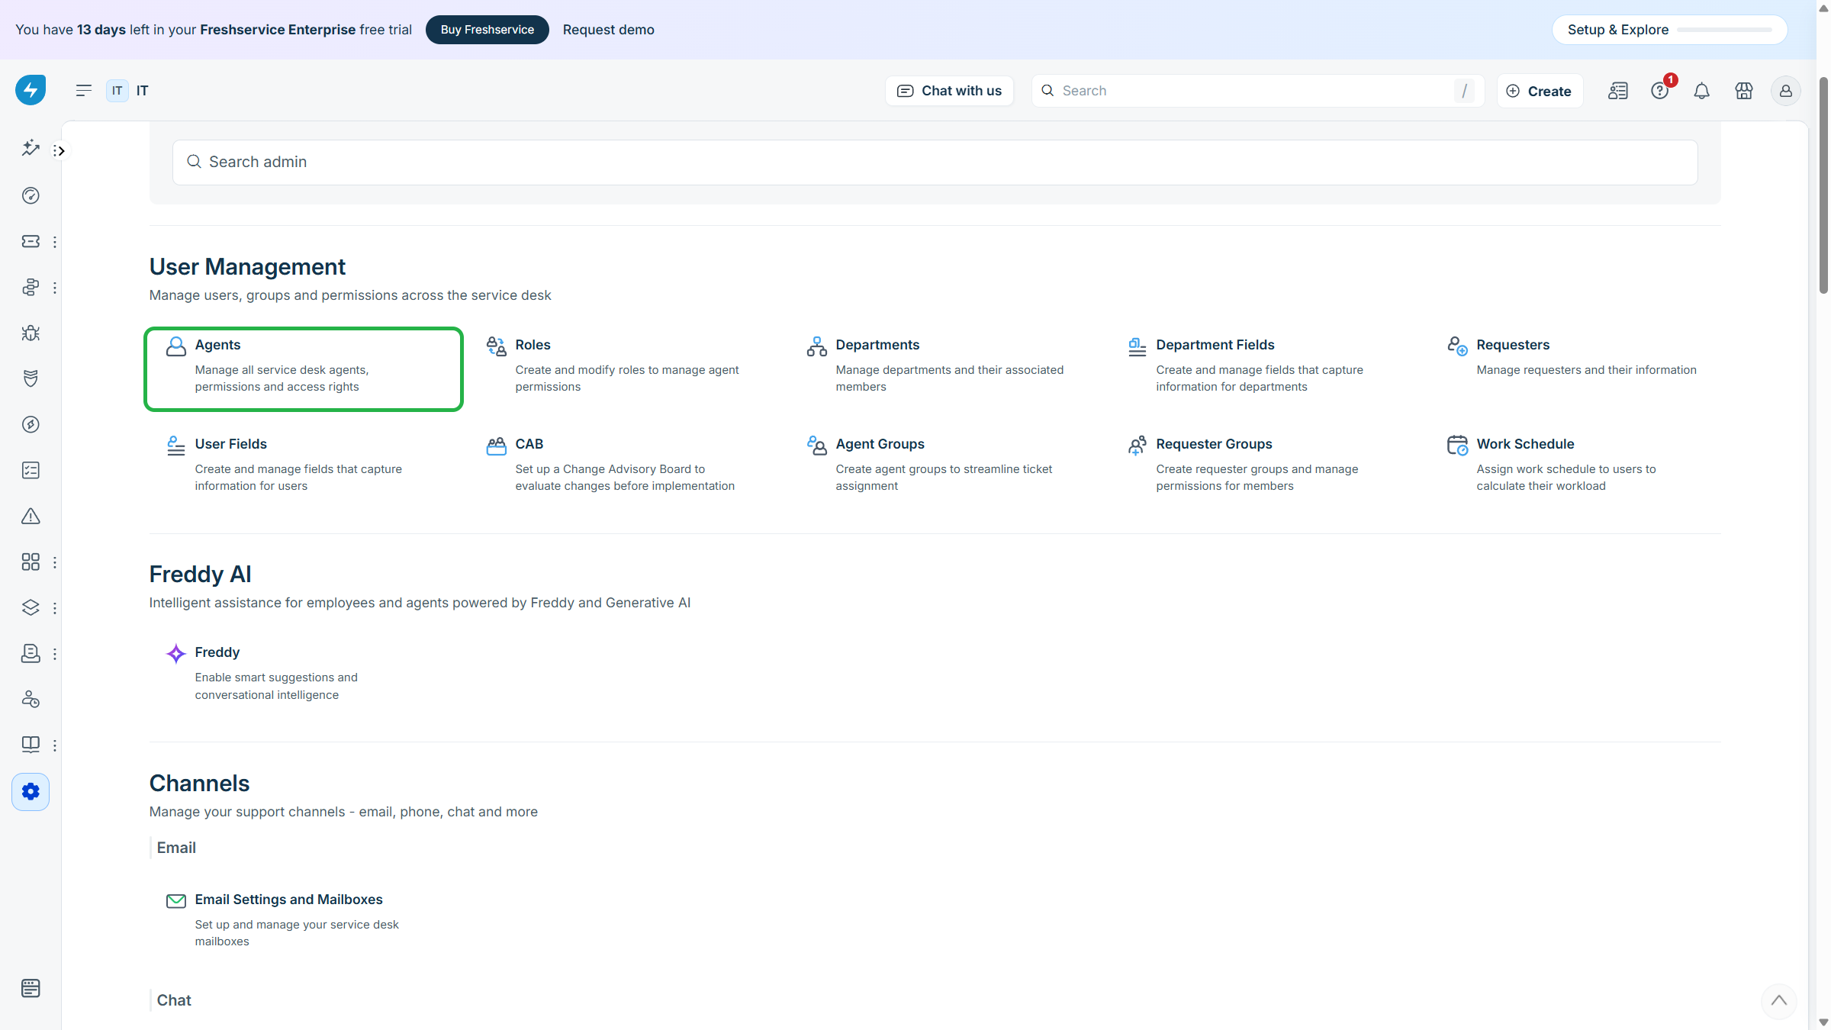Click the Request demo link
The image size is (1831, 1030).
(x=608, y=30)
